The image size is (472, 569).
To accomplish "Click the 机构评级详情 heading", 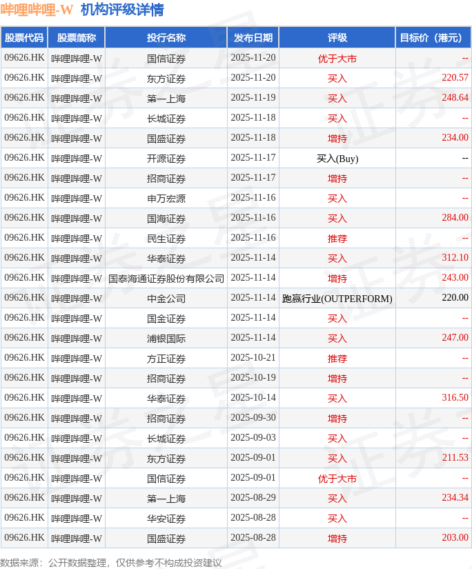I will click(x=122, y=10).
